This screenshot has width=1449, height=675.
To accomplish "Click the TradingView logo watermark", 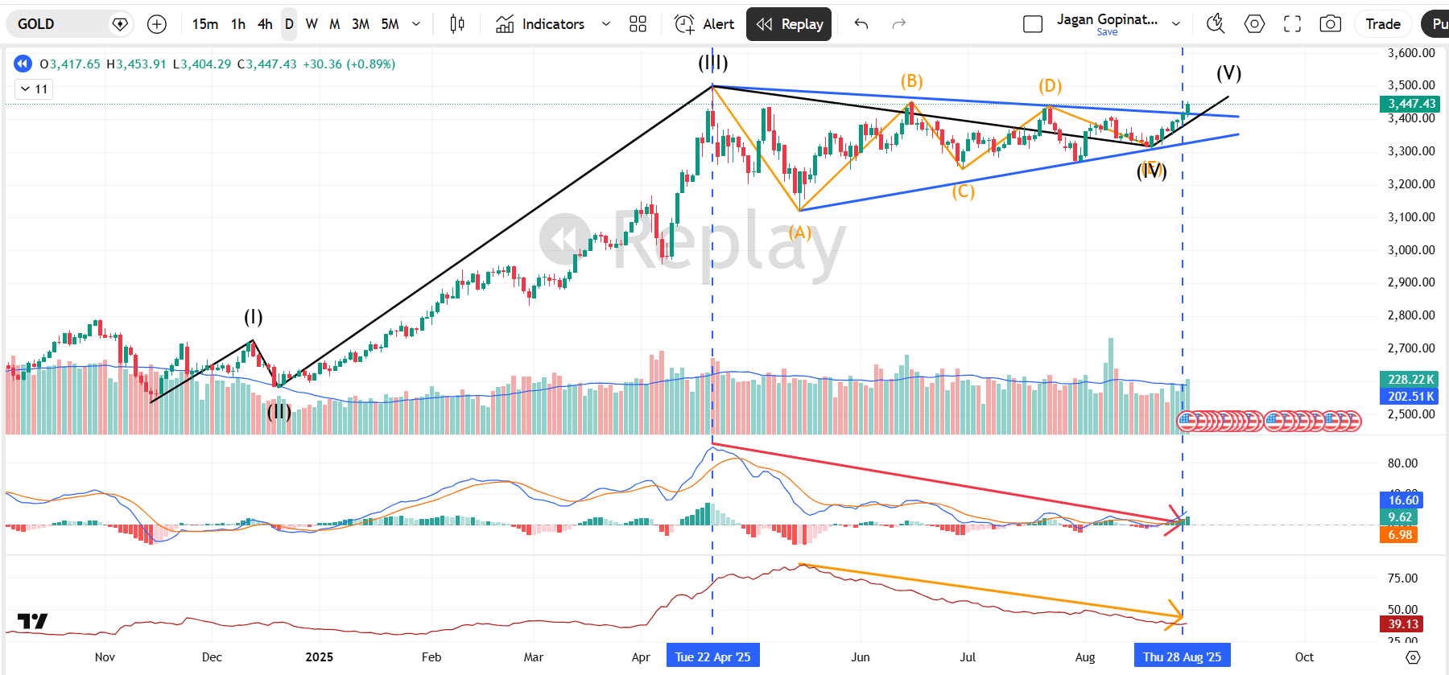I will tap(32, 621).
